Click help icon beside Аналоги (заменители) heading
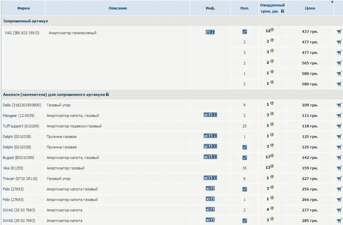Image resolution: width=343 pixels, height=225 pixels. tap(107, 94)
